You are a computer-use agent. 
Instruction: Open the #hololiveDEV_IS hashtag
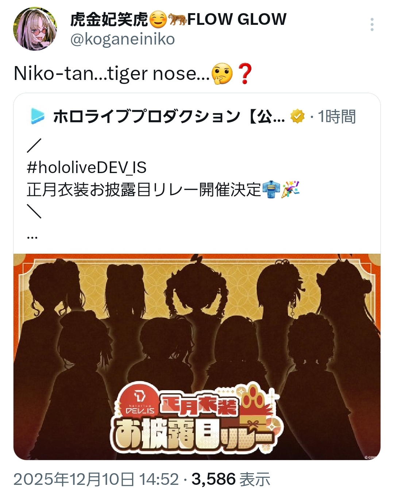(x=86, y=168)
